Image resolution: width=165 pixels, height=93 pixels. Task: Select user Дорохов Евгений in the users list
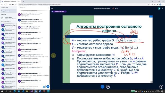click(x=9, y=87)
